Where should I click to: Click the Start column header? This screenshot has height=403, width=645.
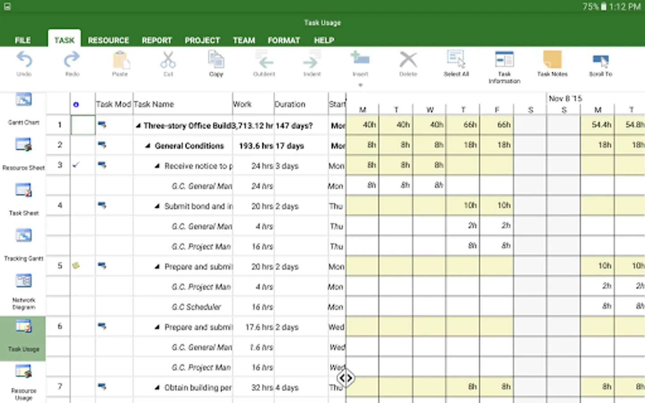pyautogui.click(x=337, y=104)
